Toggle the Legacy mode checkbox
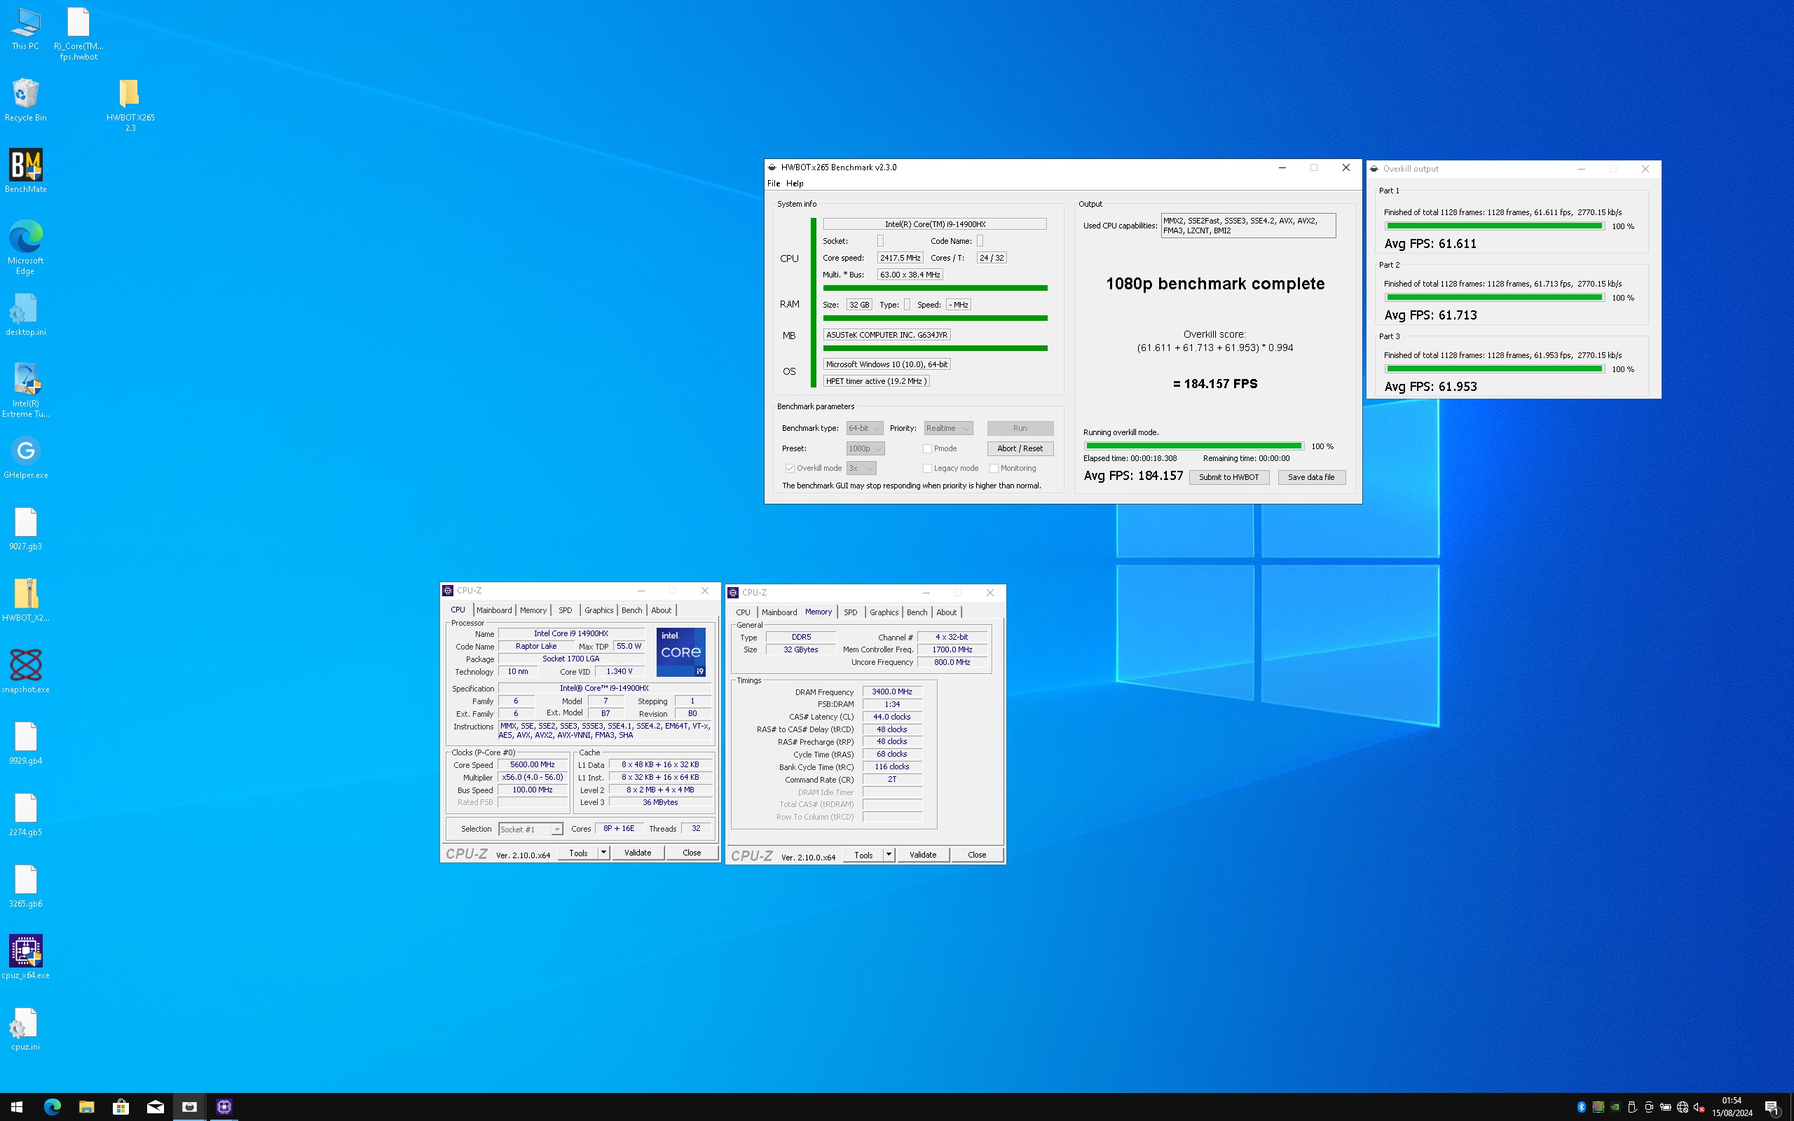The image size is (1794, 1121). [x=926, y=468]
